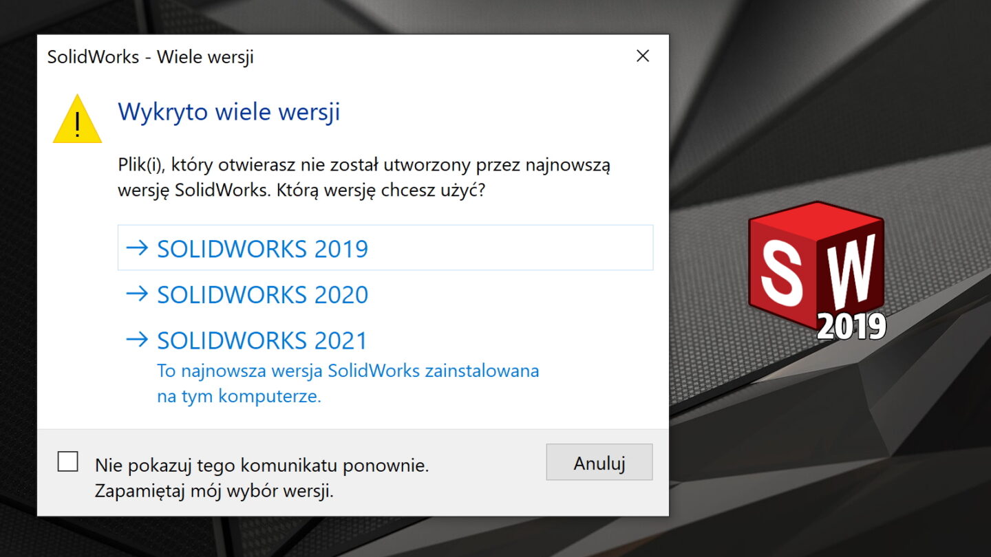991x557 pixels.
Task: Click the 'SolidWorks - Wiele wersji' title text
Action: click(150, 56)
